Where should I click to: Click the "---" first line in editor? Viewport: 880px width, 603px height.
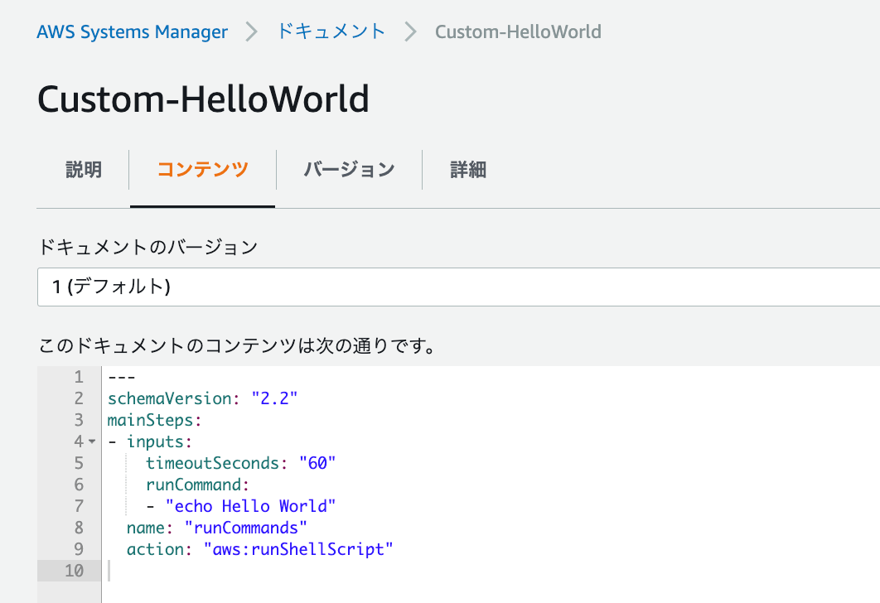[x=121, y=377]
